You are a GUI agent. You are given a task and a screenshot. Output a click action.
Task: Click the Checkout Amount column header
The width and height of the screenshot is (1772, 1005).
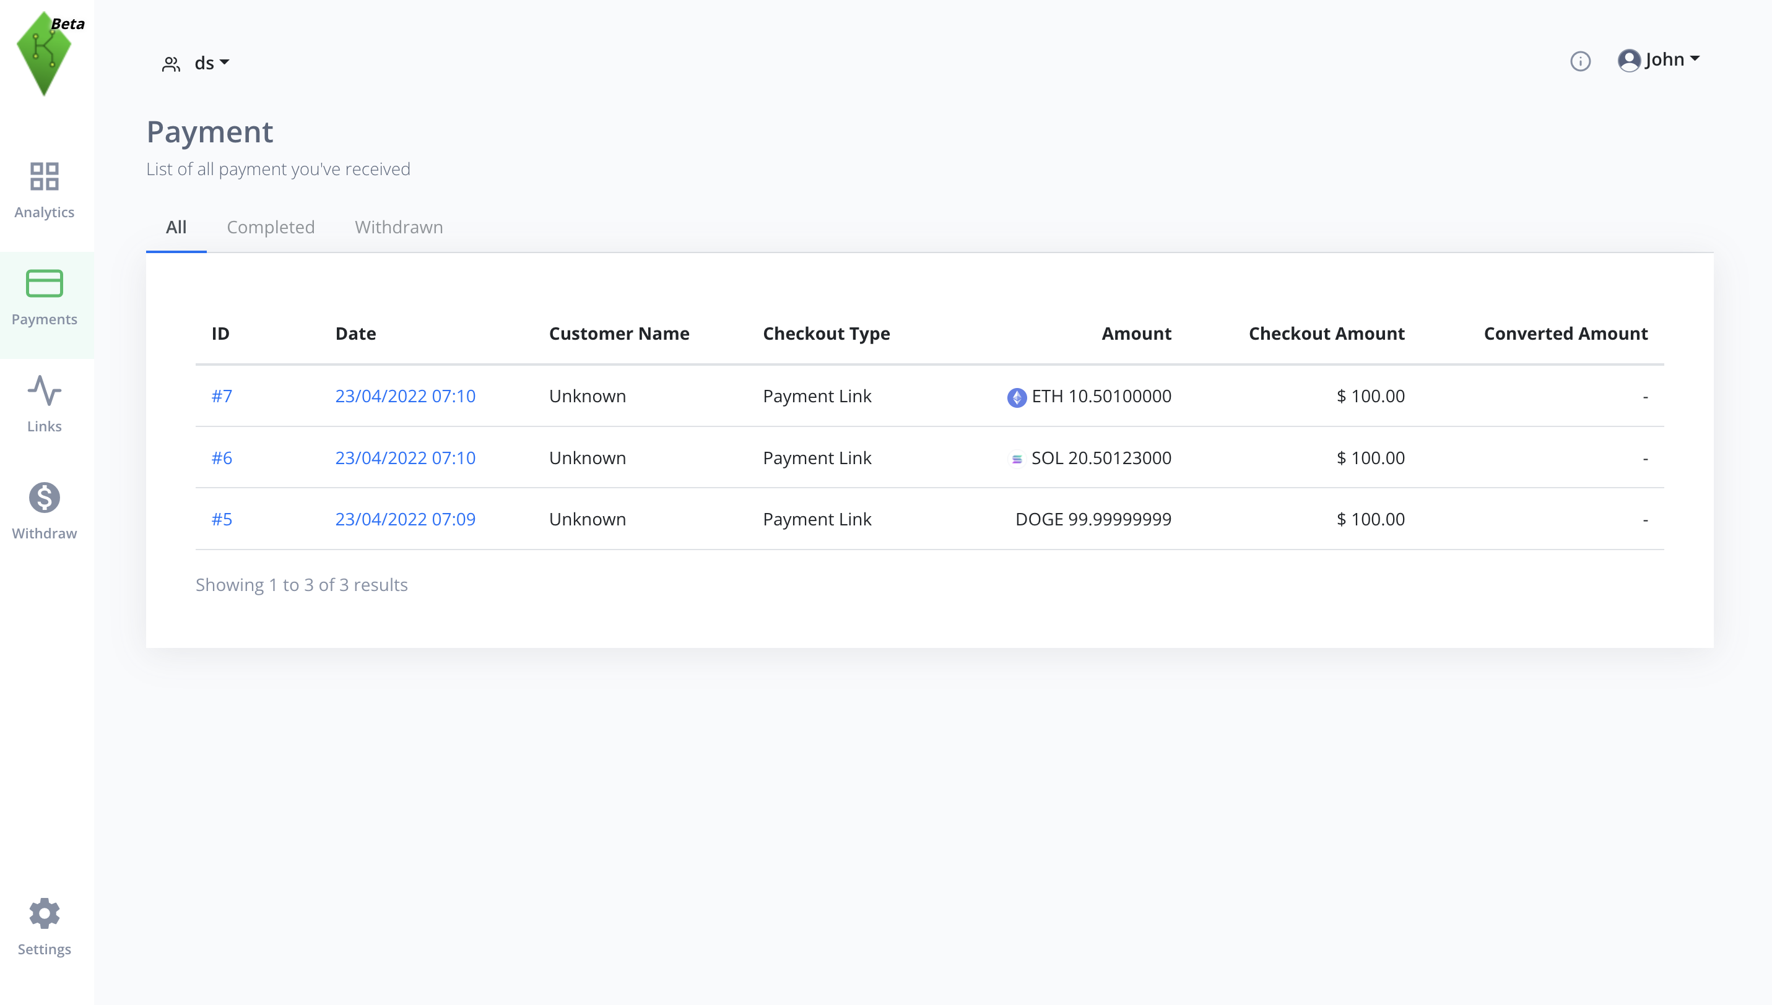(x=1327, y=334)
